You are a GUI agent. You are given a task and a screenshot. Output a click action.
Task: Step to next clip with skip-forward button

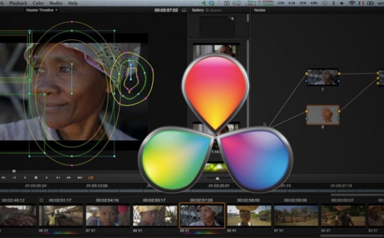[x=58, y=177]
